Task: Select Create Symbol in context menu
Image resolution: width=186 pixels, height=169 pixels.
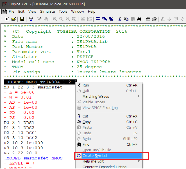Action: point(109,156)
